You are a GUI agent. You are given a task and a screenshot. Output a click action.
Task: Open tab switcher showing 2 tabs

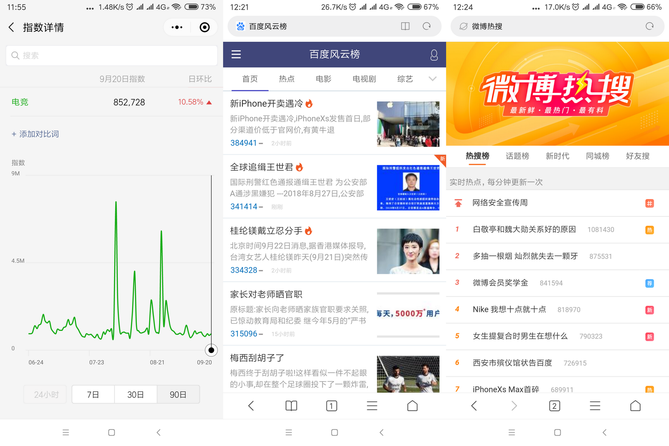coord(555,406)
